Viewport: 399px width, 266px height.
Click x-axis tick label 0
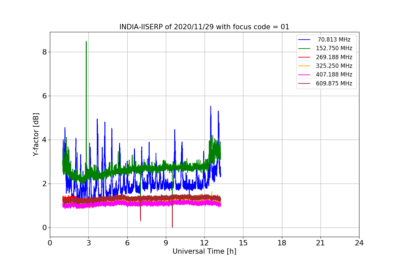pyautogui.click(x=50, y=243)
